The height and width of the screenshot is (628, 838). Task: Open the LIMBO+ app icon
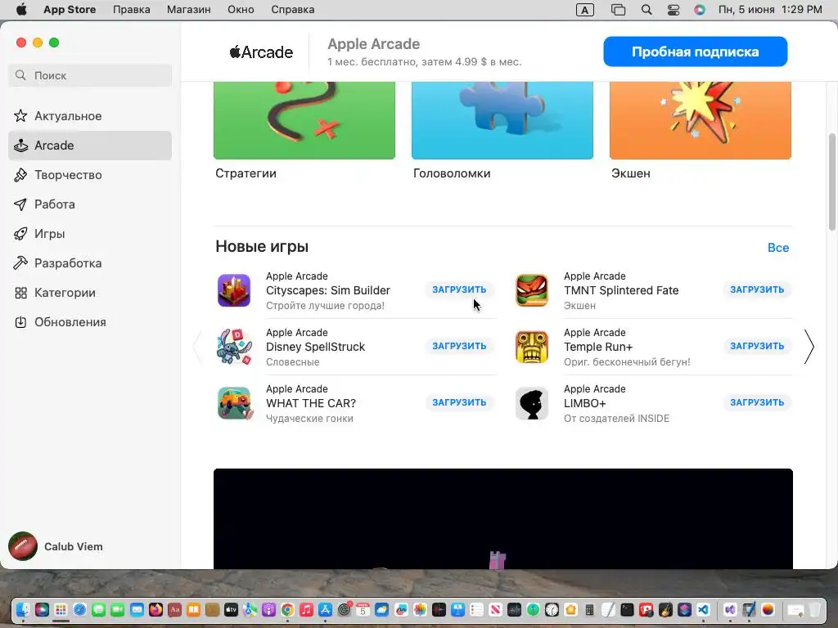pos(532,403)
